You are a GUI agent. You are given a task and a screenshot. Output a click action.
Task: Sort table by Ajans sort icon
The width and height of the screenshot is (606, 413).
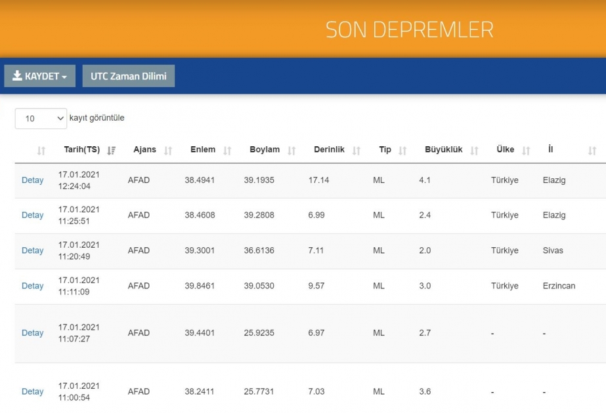(x=167, y=151)
